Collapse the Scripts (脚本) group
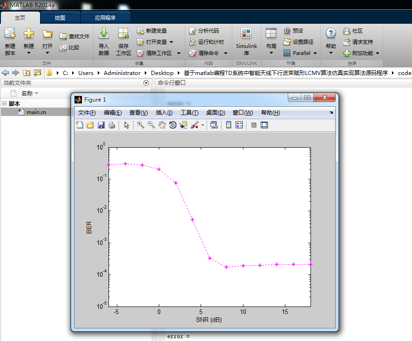 [5, 103]
